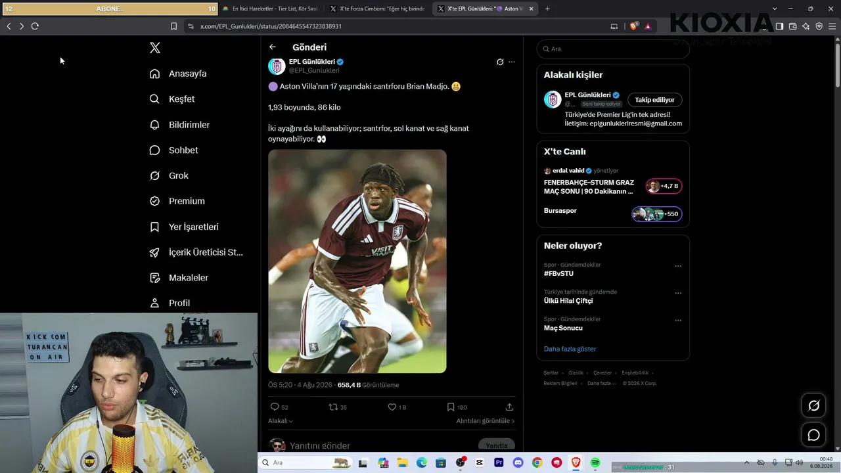The height and width of the screenshot is (473, 841).
Task: Close the X'te EPL Günlükleri tab
Action: [532, 9]
